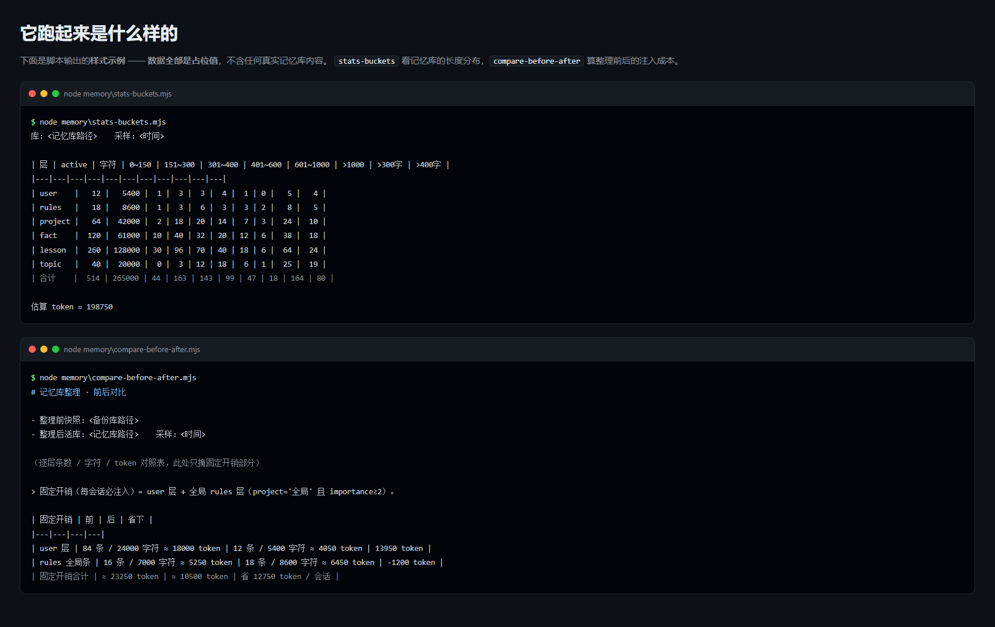
Task: Click the green dot of the compare-before-after terminal
Action: tap(56, 349)
